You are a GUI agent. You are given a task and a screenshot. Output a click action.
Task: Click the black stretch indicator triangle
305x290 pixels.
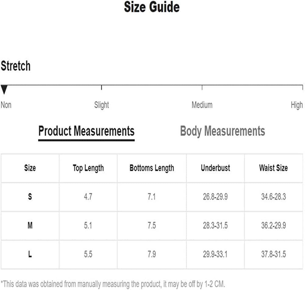point(4,90)
